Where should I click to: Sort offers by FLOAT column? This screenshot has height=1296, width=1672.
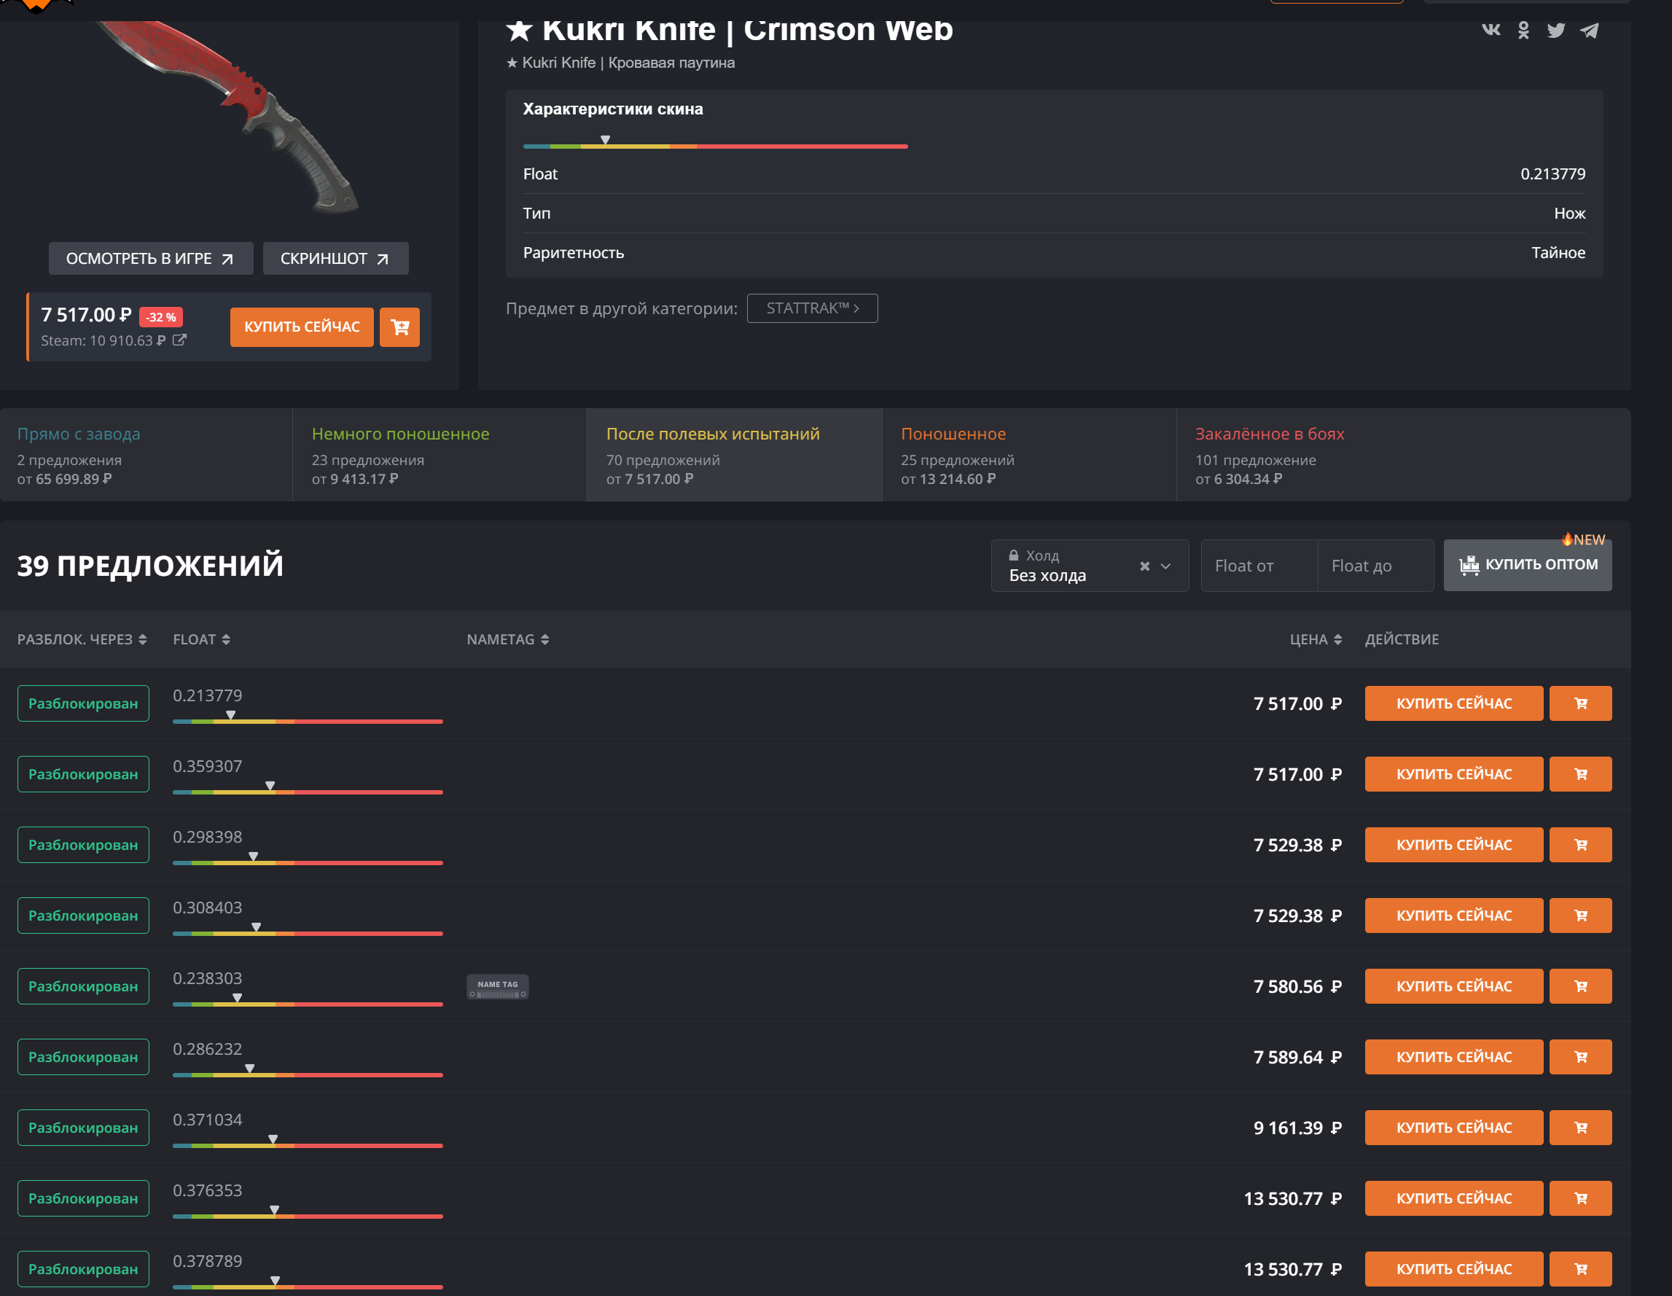click(201, 639)
